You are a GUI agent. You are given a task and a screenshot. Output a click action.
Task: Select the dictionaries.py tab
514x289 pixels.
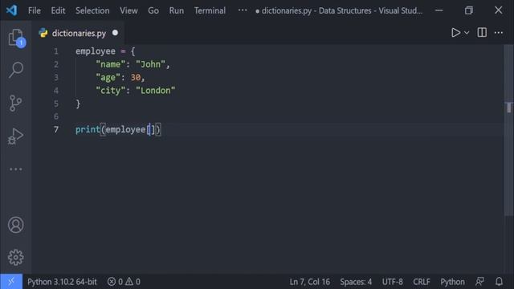coord(78,33)
